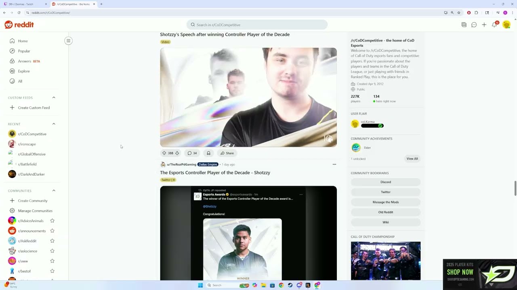Click the address bar URL
Viewport: 517px width, 290px height.
pyautogui.click(x=51, y=12)
